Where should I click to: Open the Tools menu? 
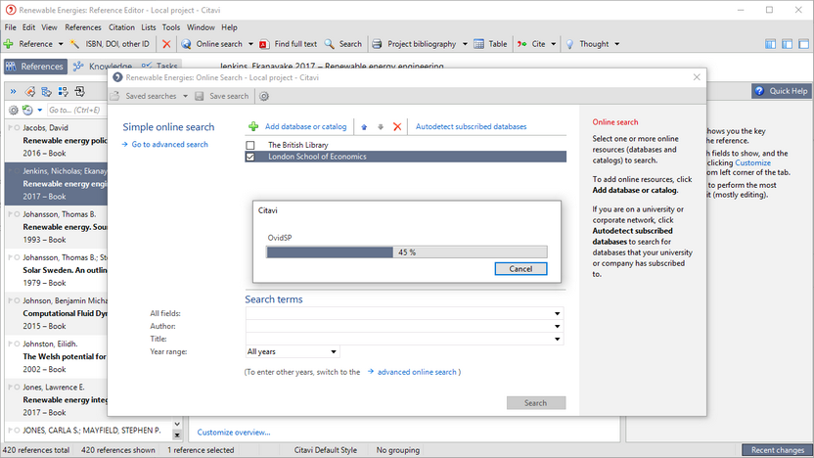[x=171, y=27]
